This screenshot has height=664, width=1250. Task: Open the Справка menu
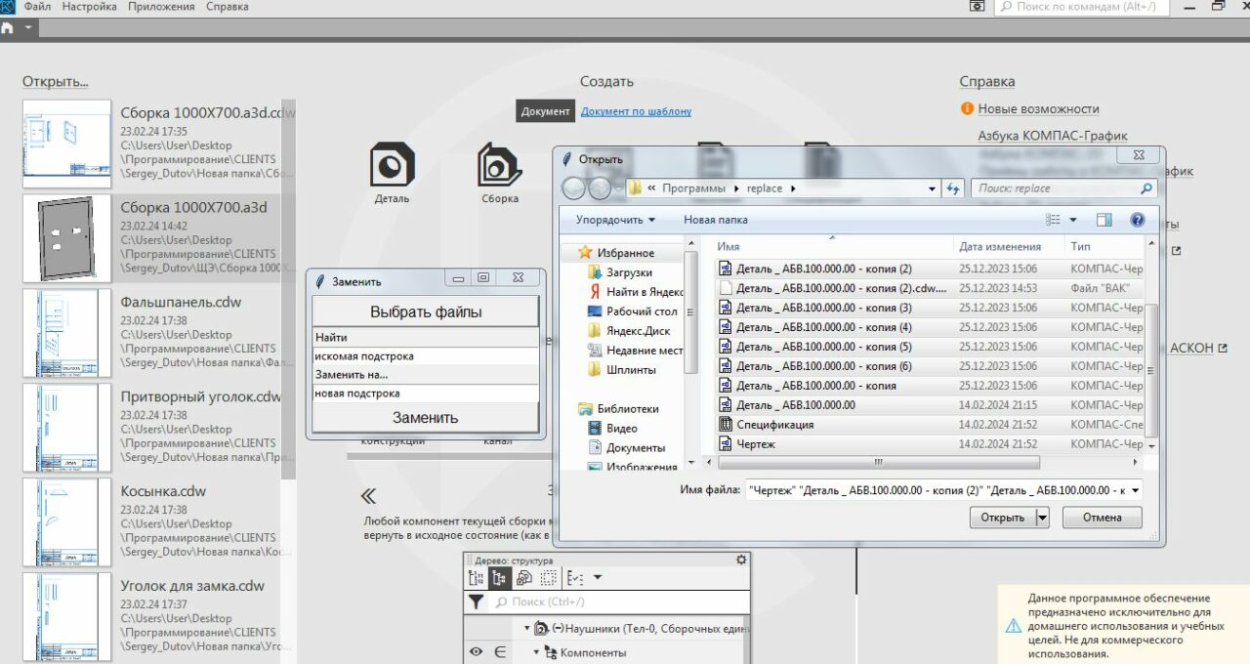coord(228,7)
